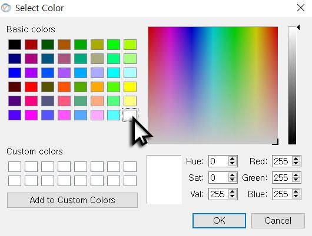Select the first empty custom color slot
Screen dimensions: 312x236
(x=15, y=167)
